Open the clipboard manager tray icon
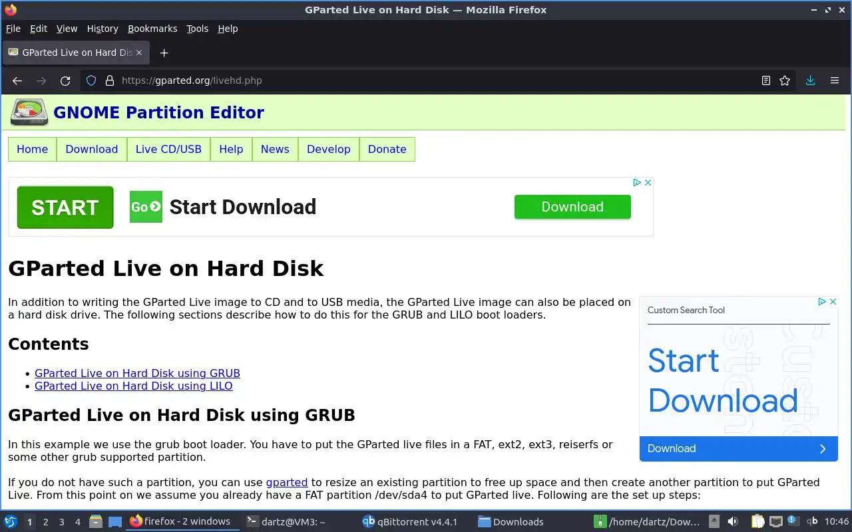852x532 pixels. 757,521
